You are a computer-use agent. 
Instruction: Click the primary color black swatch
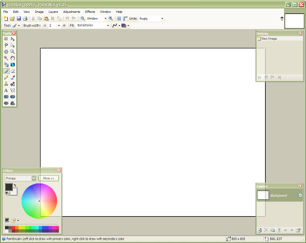coord(8,187)
